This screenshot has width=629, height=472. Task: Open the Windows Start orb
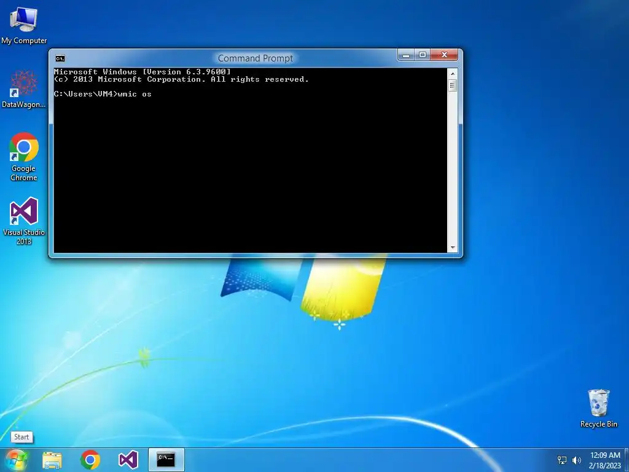(16, 460)
